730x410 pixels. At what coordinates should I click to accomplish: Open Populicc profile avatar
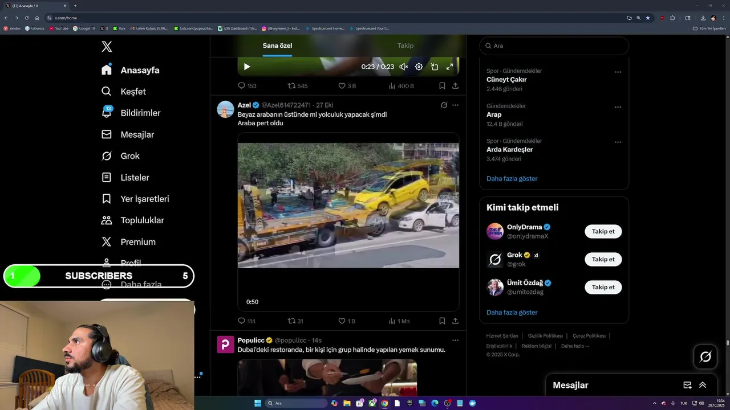[226, 345]
